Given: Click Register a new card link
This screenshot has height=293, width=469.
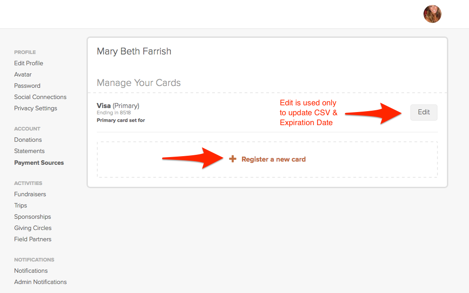Looking at the screenshot, I should 273,159.
